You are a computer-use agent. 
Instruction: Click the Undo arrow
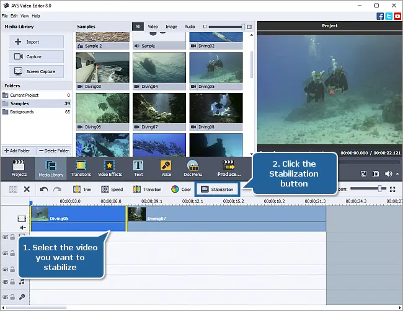[x=44, y=189]
